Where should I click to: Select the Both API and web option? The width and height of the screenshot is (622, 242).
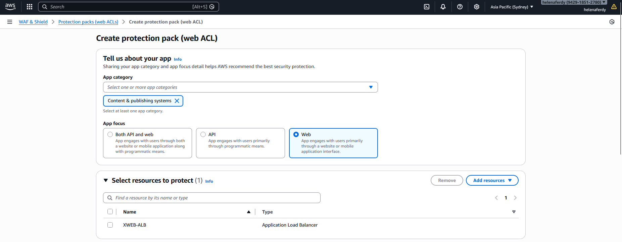coord(110,134)
